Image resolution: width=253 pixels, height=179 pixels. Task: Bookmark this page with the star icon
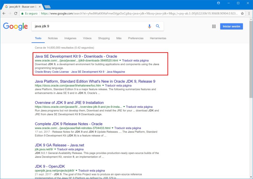242,14
